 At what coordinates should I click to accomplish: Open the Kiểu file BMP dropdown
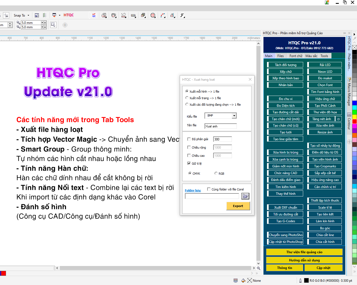pyautogui.click(x=234, y=115)
